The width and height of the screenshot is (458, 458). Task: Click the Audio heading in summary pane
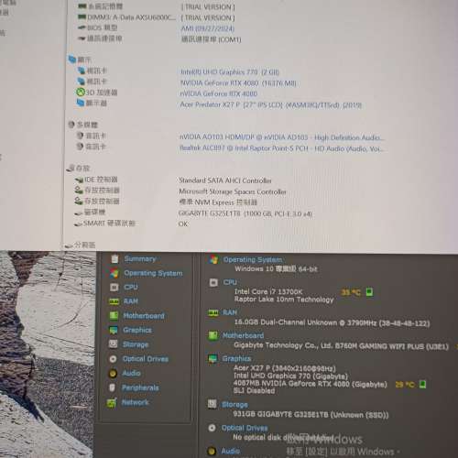[231, 451]
